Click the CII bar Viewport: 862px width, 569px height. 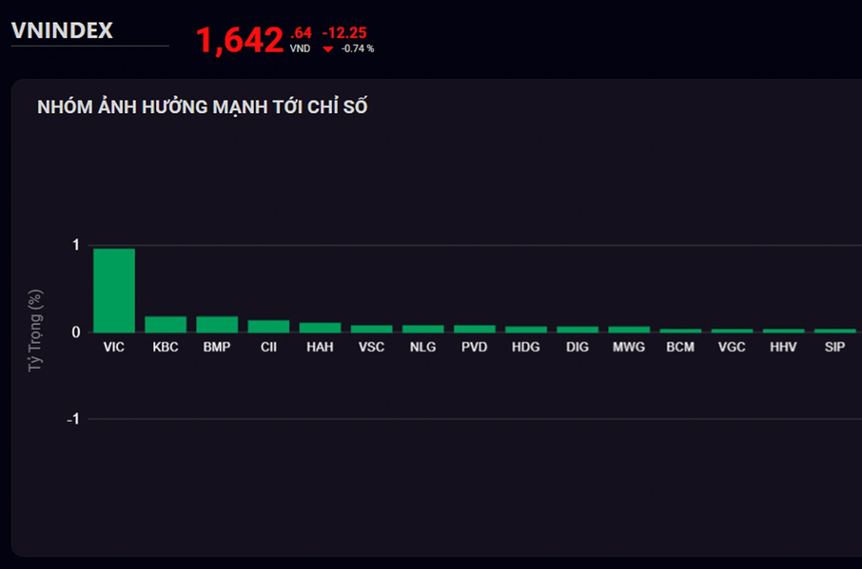(x=268, y=326)
